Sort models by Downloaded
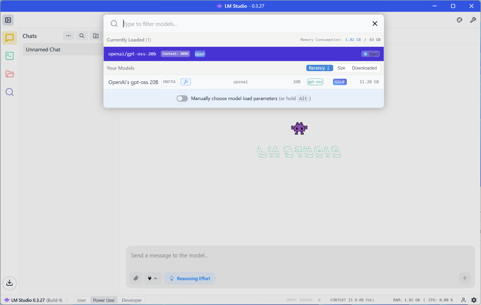The width and height of the screenshot is (481, 305). (364, 68)
